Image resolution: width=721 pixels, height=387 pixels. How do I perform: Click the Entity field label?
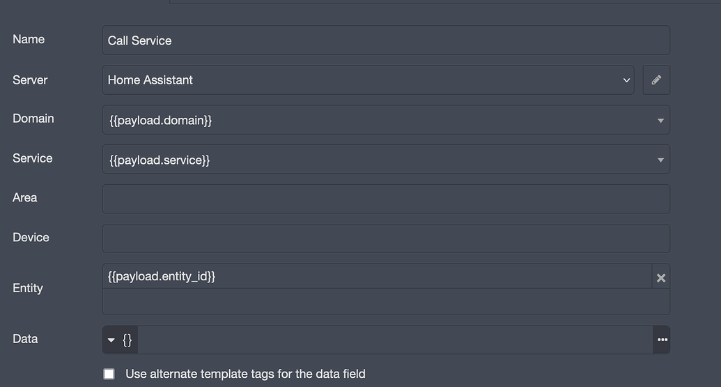[x=28, y=288]
